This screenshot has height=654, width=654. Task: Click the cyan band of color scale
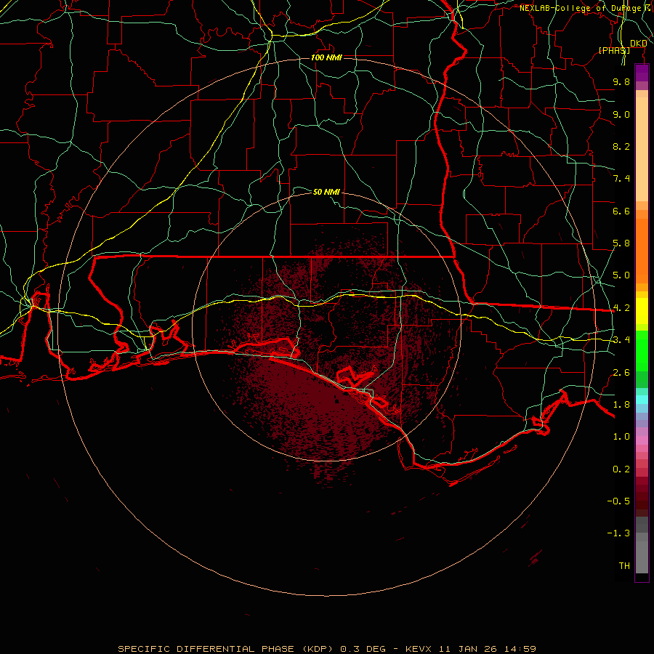(642, 400)
